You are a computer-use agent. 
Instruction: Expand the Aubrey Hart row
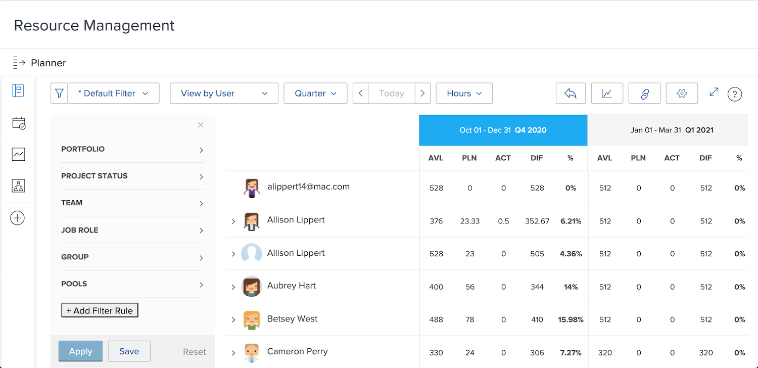(233, 287)
